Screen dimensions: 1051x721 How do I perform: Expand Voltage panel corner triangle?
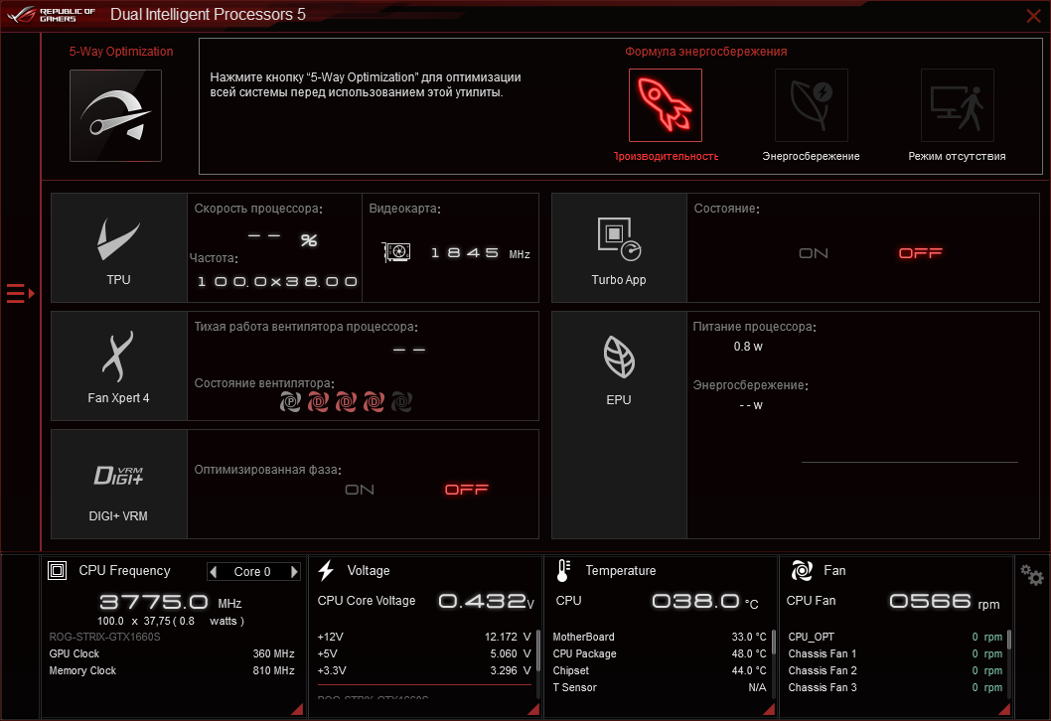[533, 710]
